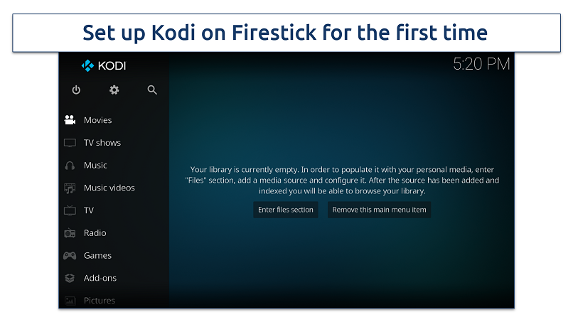Viewport: 573px width, 322px height.
Task: Go to the Music section label
Action: (95, 166)
